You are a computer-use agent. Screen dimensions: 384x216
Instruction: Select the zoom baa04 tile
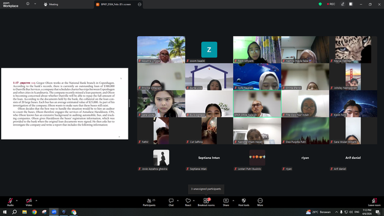[209, 50]
